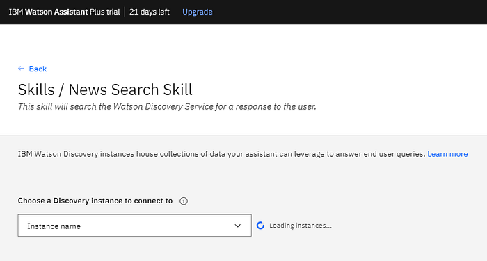Screen dimensions: 487x261
Task: Click the left arrow icon beside Back
Action: (21, 69)
